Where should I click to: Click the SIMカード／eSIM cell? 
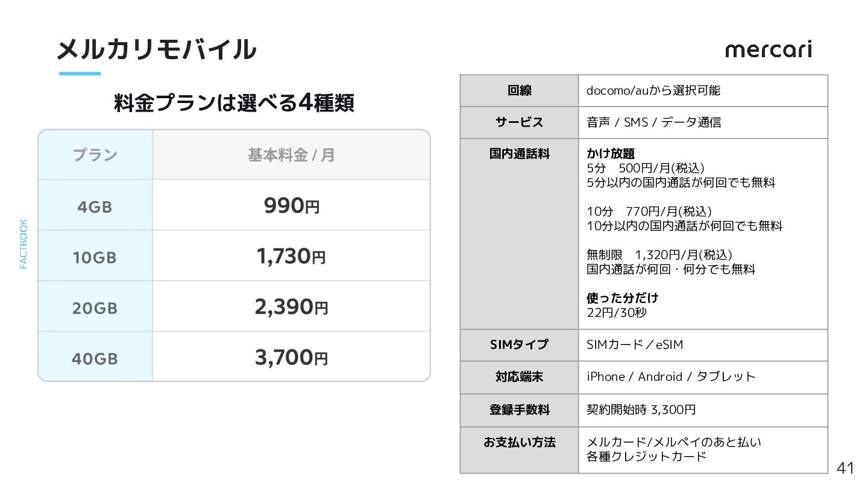[x=703, y=345]
